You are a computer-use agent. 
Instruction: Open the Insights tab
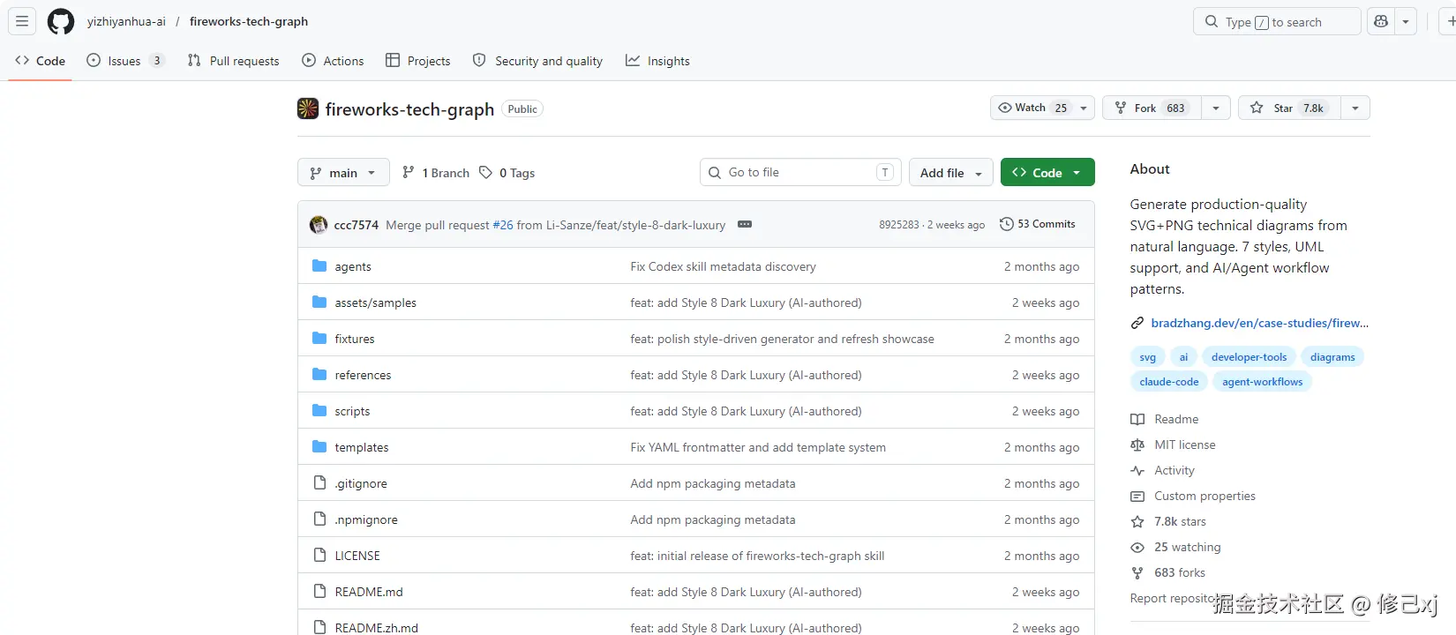click(x=657, y=61)
